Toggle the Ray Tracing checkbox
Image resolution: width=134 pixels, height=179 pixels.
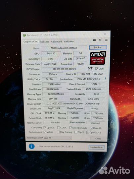click(x=58, y=132)
